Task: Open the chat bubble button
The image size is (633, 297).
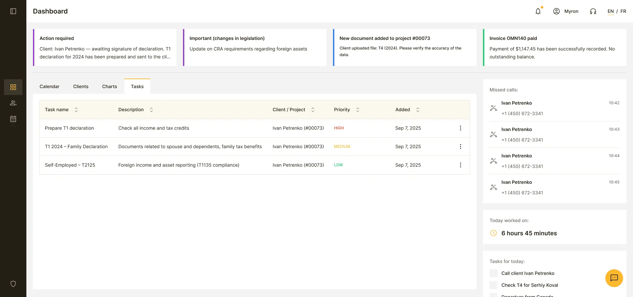Action: click(x=614, y=278)
